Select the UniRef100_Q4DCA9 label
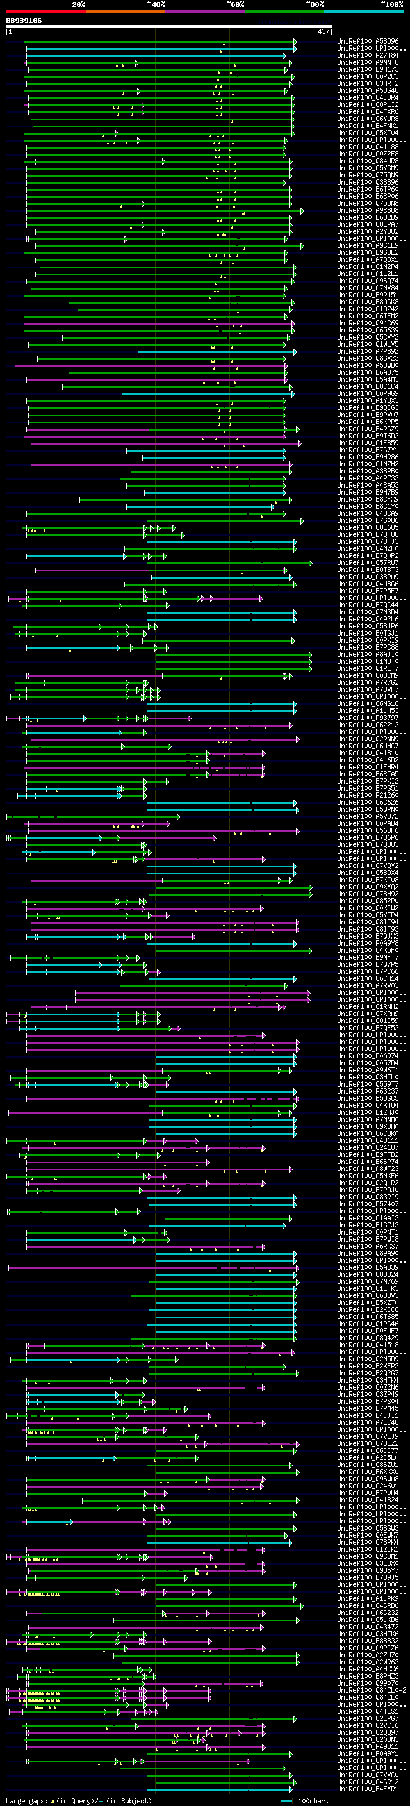Viewport: 410px width, 1806px height. point(368,513)
